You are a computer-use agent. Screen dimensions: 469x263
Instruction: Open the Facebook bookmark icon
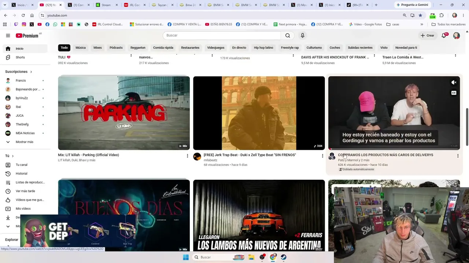click(47, 24)
